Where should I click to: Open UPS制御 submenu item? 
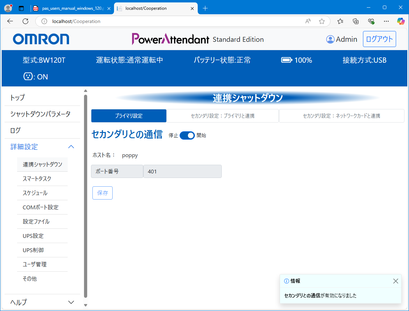(42, 250)
